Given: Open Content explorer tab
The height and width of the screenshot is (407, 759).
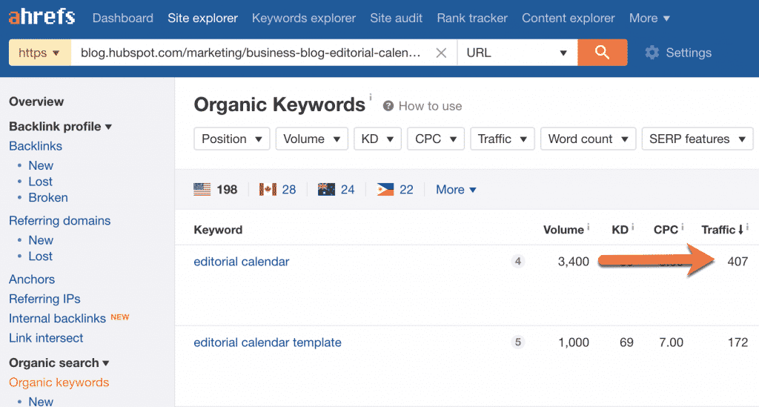Looking at the screenshot, I should click(568, 18).
